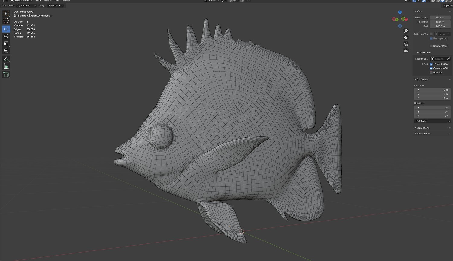Pick the Annotate pencil tool
Image resolution: width=453 pixels, height=261 pixels.
[x=6, y=59]
